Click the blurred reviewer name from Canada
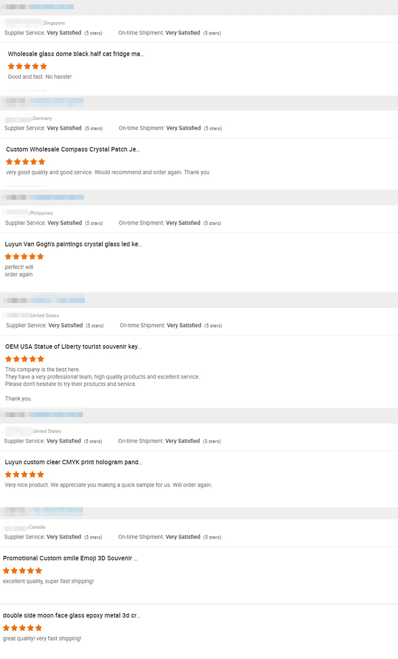Screen dimensions: 398x659 [x=15, y=527]
